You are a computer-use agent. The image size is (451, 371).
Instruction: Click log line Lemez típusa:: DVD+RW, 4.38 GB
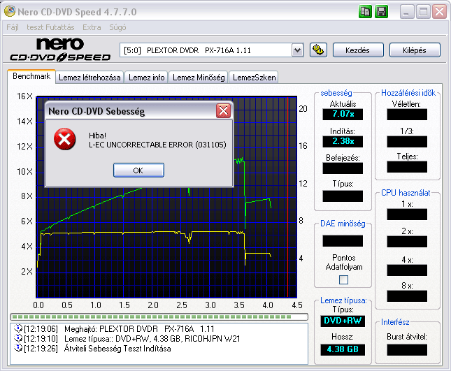pos(152,339)
